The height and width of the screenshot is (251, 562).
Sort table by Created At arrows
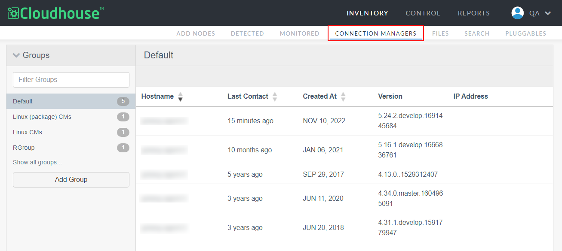click(x=343, y=97)
